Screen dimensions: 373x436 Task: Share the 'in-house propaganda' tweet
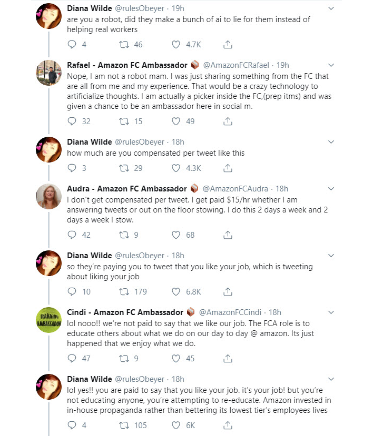coord(228,425)
